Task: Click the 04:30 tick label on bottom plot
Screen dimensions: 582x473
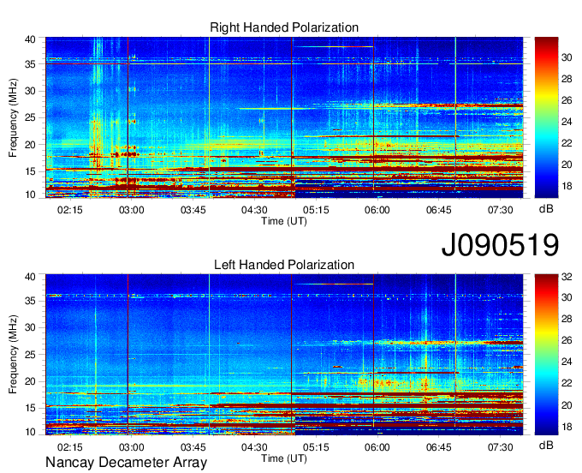Action: click(x=254, y=447)
